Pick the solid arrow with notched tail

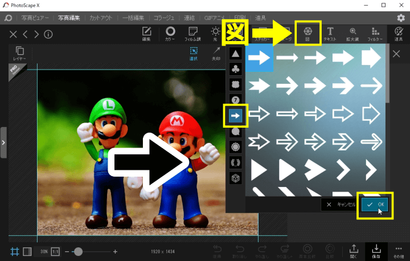pyautogui.click(x=259, y=85)
